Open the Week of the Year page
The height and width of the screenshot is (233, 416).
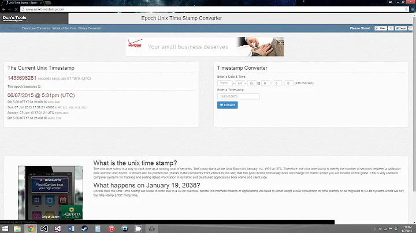64,28
